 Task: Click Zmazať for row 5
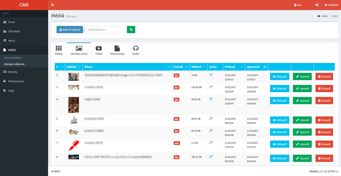(x=324, y=120)
